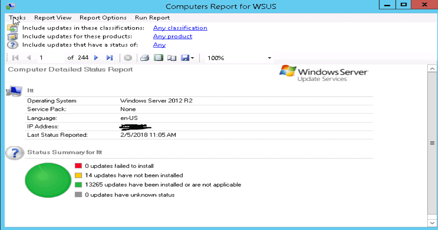
Task: Click the Run Report menu item
Action: [152, 17]
